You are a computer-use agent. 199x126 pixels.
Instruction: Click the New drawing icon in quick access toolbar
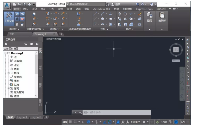tap(15, 4)
